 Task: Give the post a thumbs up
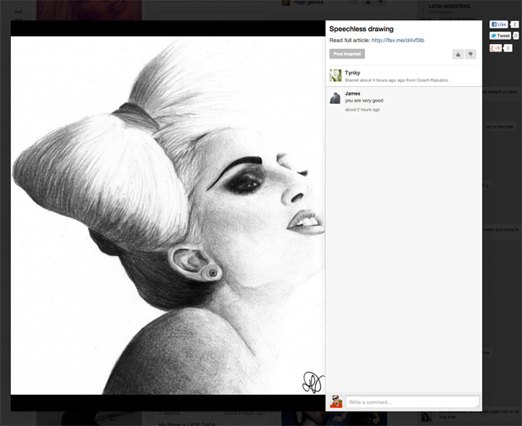(458, 54)
